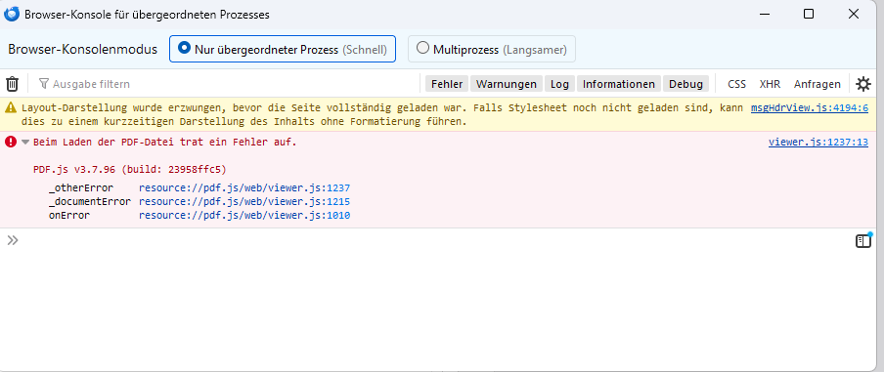Open resource link viewer.js:1237 for _otherError

(x=244, y=188)
